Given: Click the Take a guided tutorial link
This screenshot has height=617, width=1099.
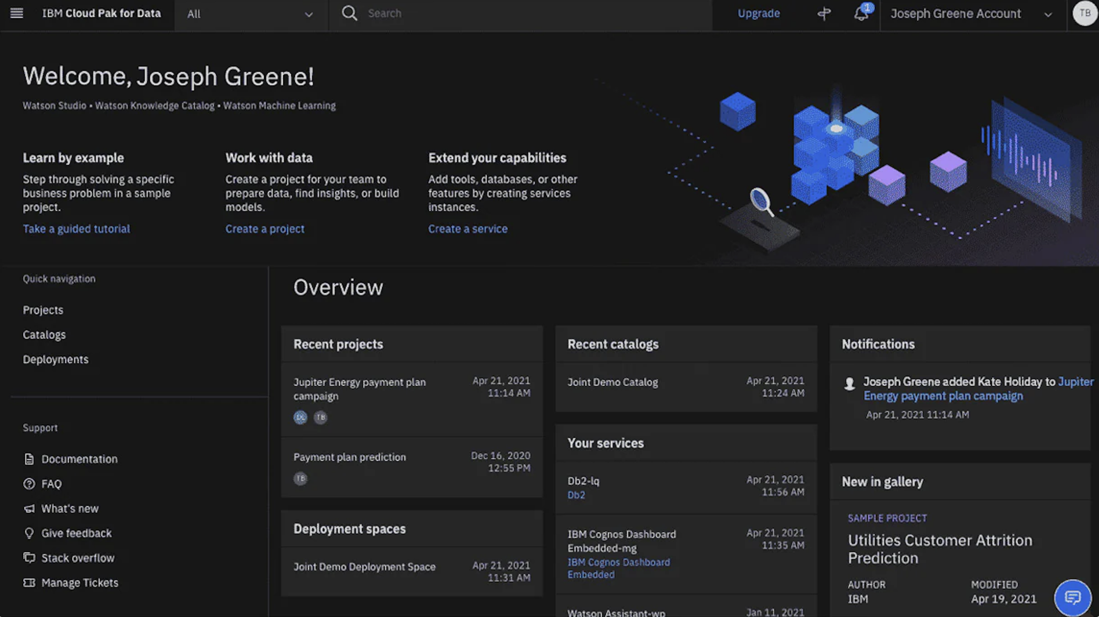Looking at the screenshot, I should (x=76, y=228).
